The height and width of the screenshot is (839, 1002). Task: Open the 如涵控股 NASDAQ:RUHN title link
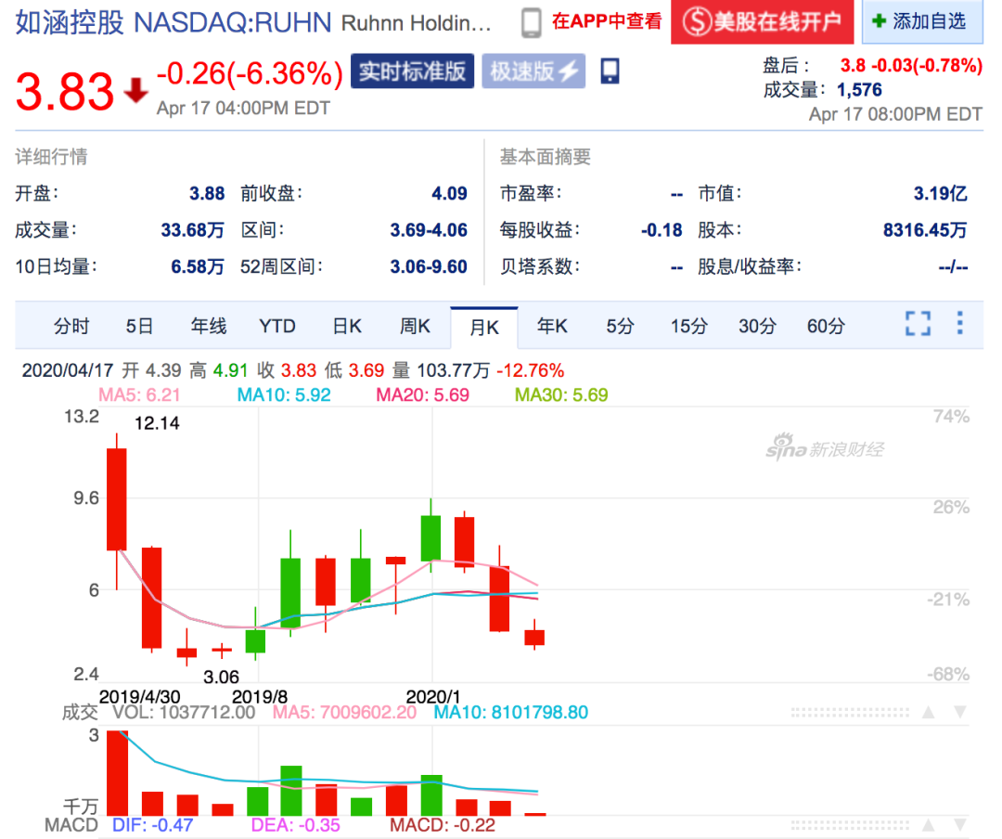pyautogui.click(x=173, y=22)
